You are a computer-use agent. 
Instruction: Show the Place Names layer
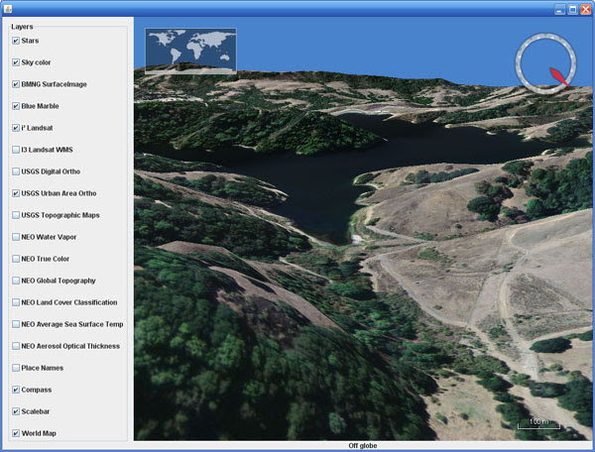point(16,368)
